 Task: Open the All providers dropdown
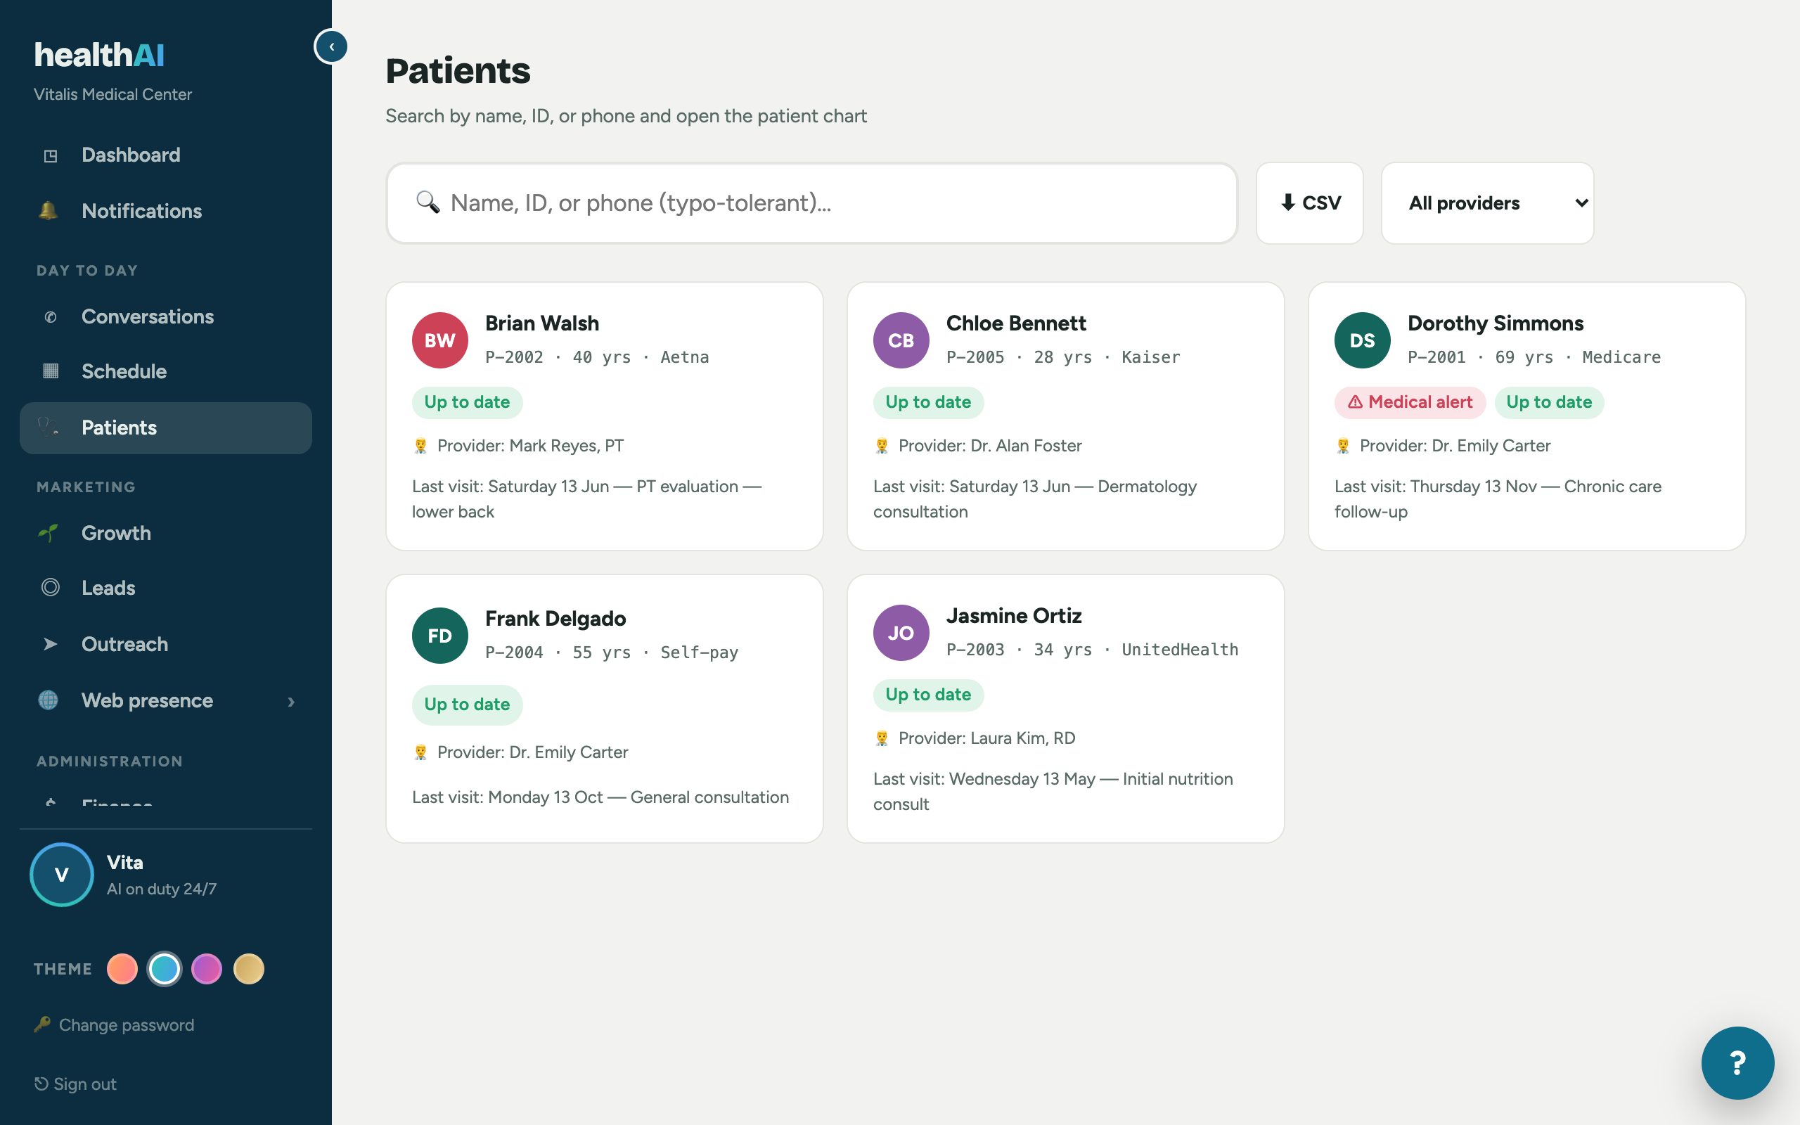point(1487,203)
